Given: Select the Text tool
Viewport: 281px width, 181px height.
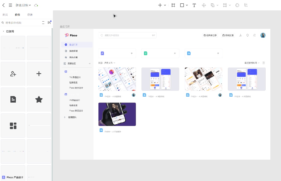Looking at the screenshot, I should coord(194,5).
